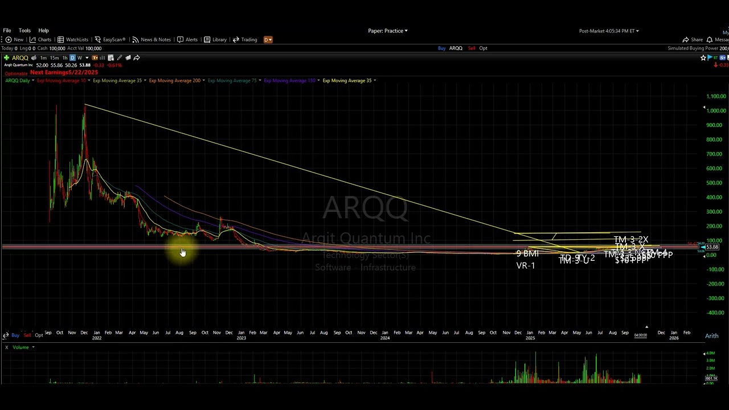Viewport: 729px width, 410px height.
Task: Click the 9 BMI chart annotation
Action: click(x=527, y=253)
